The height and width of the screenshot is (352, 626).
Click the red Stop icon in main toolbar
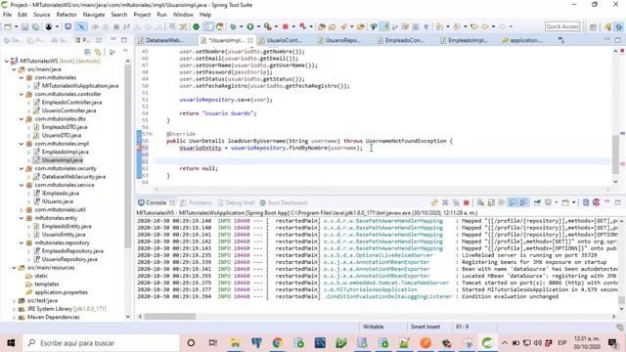coord(286,26)
